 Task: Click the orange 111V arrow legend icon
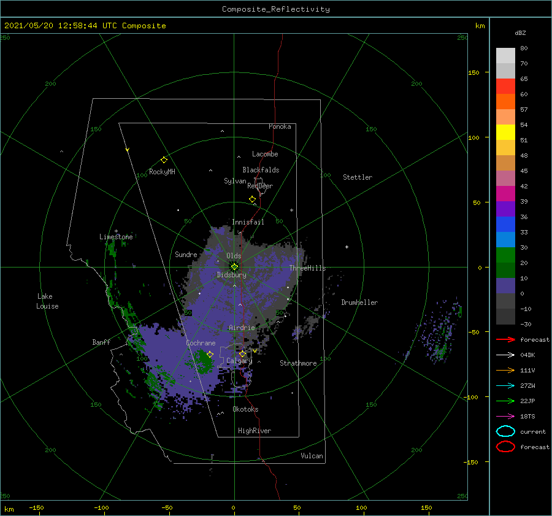click(x=505, y=370)
